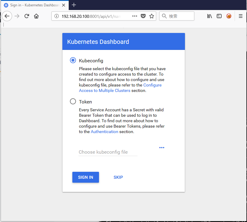Click the SIGN IN button
The image size is (247, 222).
pyautogui.click(x=86, y=177)
